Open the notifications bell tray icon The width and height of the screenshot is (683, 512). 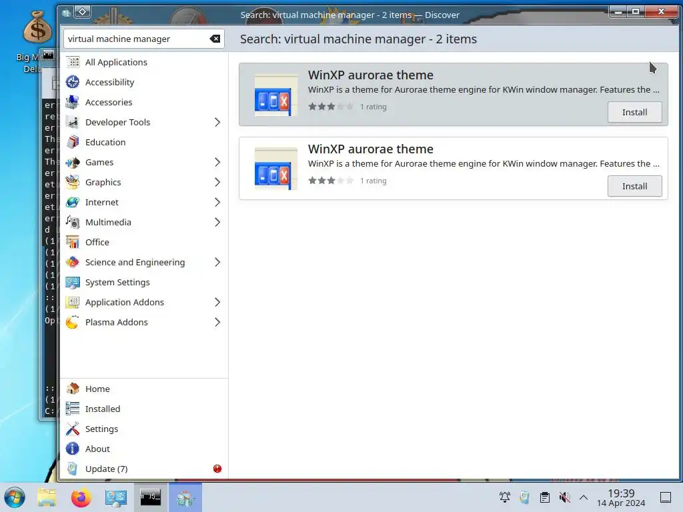point(505,497)
